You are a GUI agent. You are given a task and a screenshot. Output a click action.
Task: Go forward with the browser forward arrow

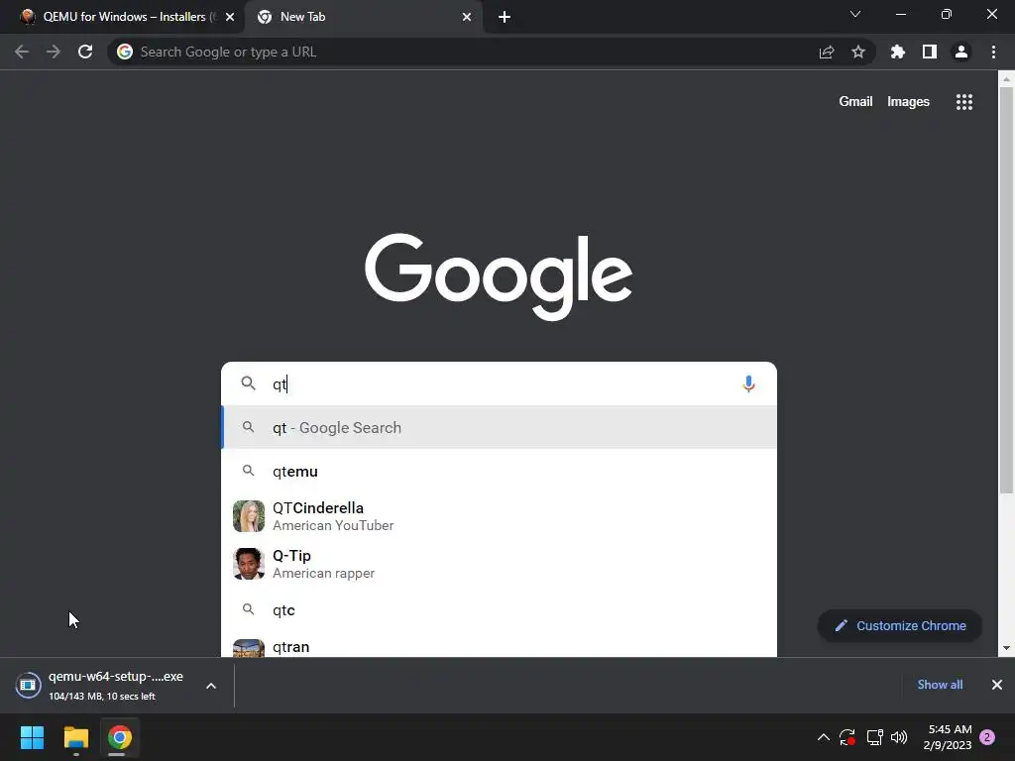(54, 52)
